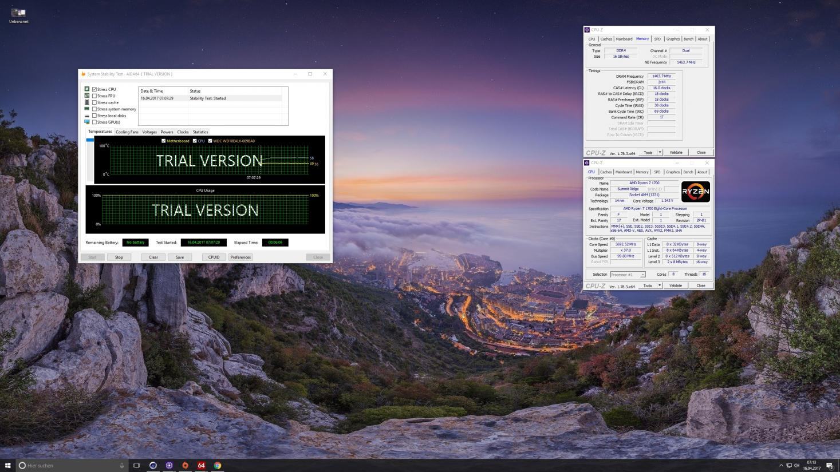Enable the Stress GPU(s) checkbox
This screenshot has height=472, width=840.
click(94, 122)
